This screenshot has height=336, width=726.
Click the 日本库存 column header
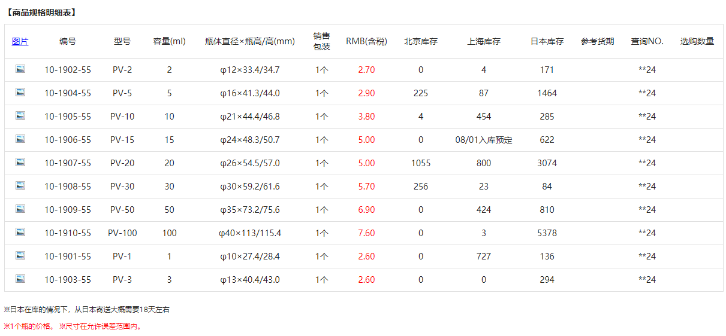(x=547, y=41)
